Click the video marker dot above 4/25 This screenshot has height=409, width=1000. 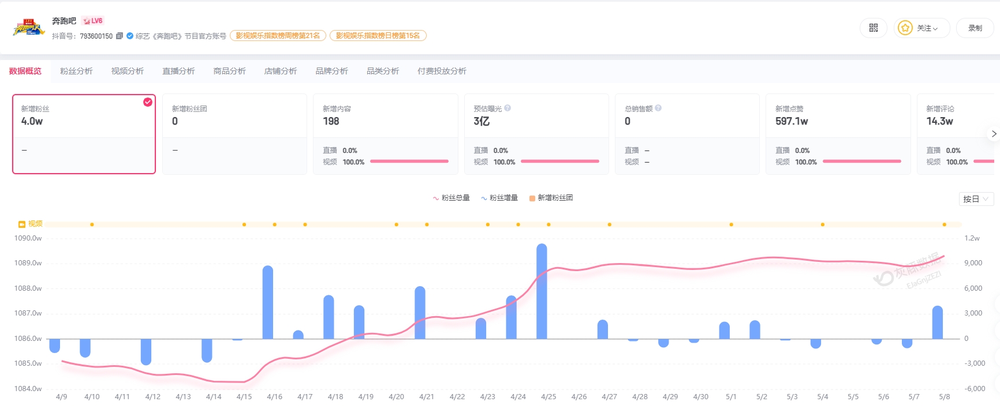[x=548, y=224]
